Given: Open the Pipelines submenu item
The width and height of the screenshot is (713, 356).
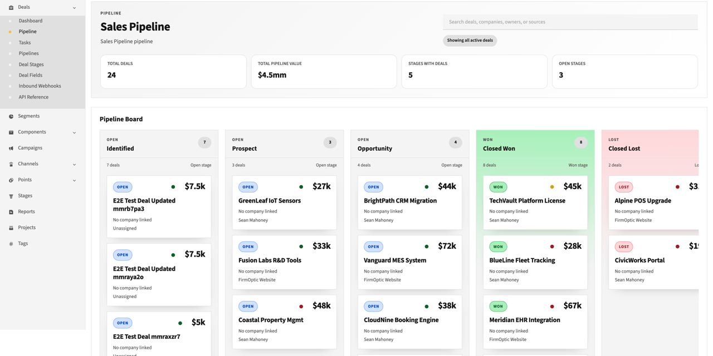Looking at the screenshot, I should tap(28, 53).
